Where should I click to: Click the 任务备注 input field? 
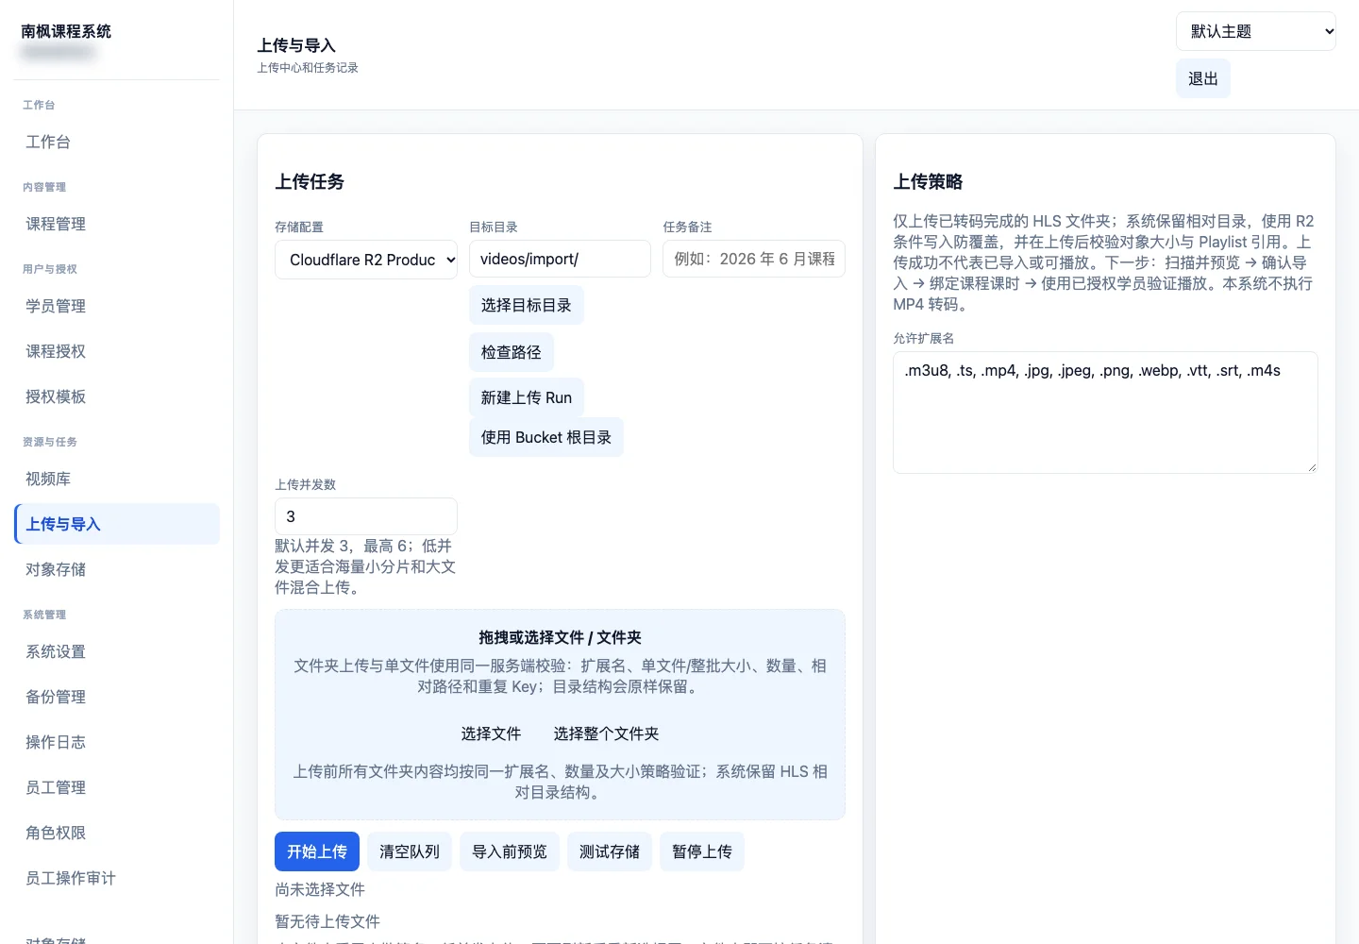[x=754, y=259]
